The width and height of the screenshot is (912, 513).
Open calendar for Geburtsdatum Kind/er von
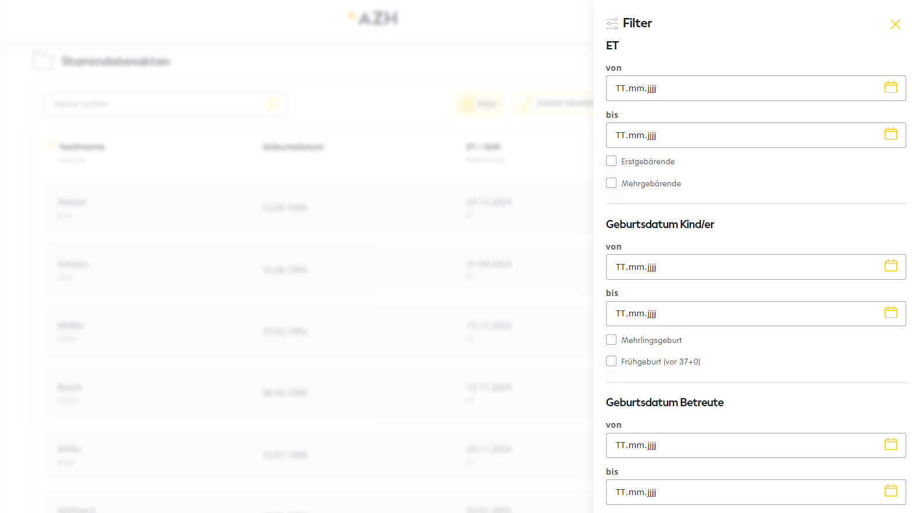pyautogui.click(x=891, y=266)
